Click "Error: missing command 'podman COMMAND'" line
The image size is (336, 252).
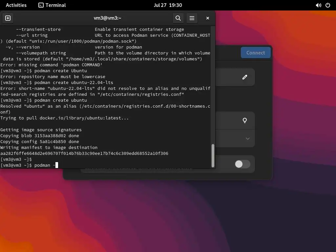pos(52,65)
